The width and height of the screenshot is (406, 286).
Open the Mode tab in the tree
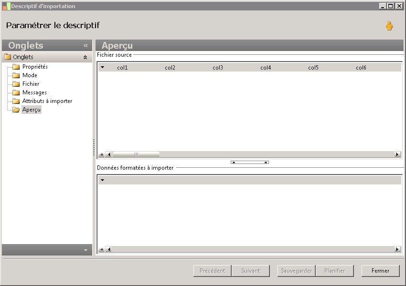pyautogui.click(x=30, y=75)
